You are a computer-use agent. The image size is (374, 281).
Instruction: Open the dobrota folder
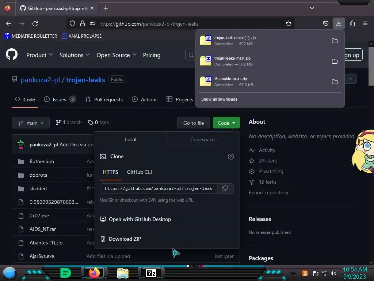pyautogui.click(x=38, y=175)
